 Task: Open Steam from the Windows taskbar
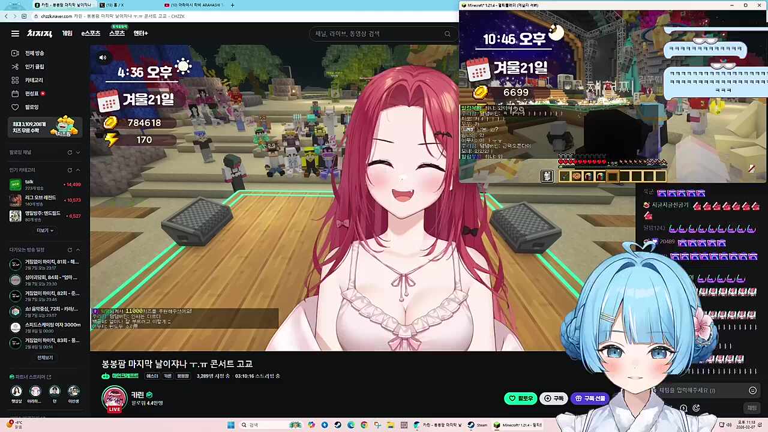click(478, 425)
